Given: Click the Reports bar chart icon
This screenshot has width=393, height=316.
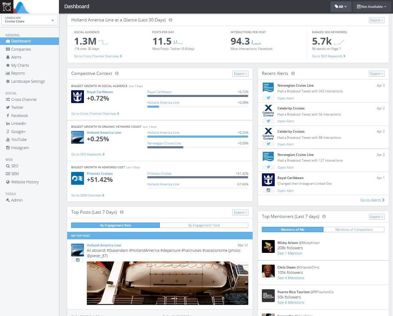Looking at the screenshot, I should point(8,73).
